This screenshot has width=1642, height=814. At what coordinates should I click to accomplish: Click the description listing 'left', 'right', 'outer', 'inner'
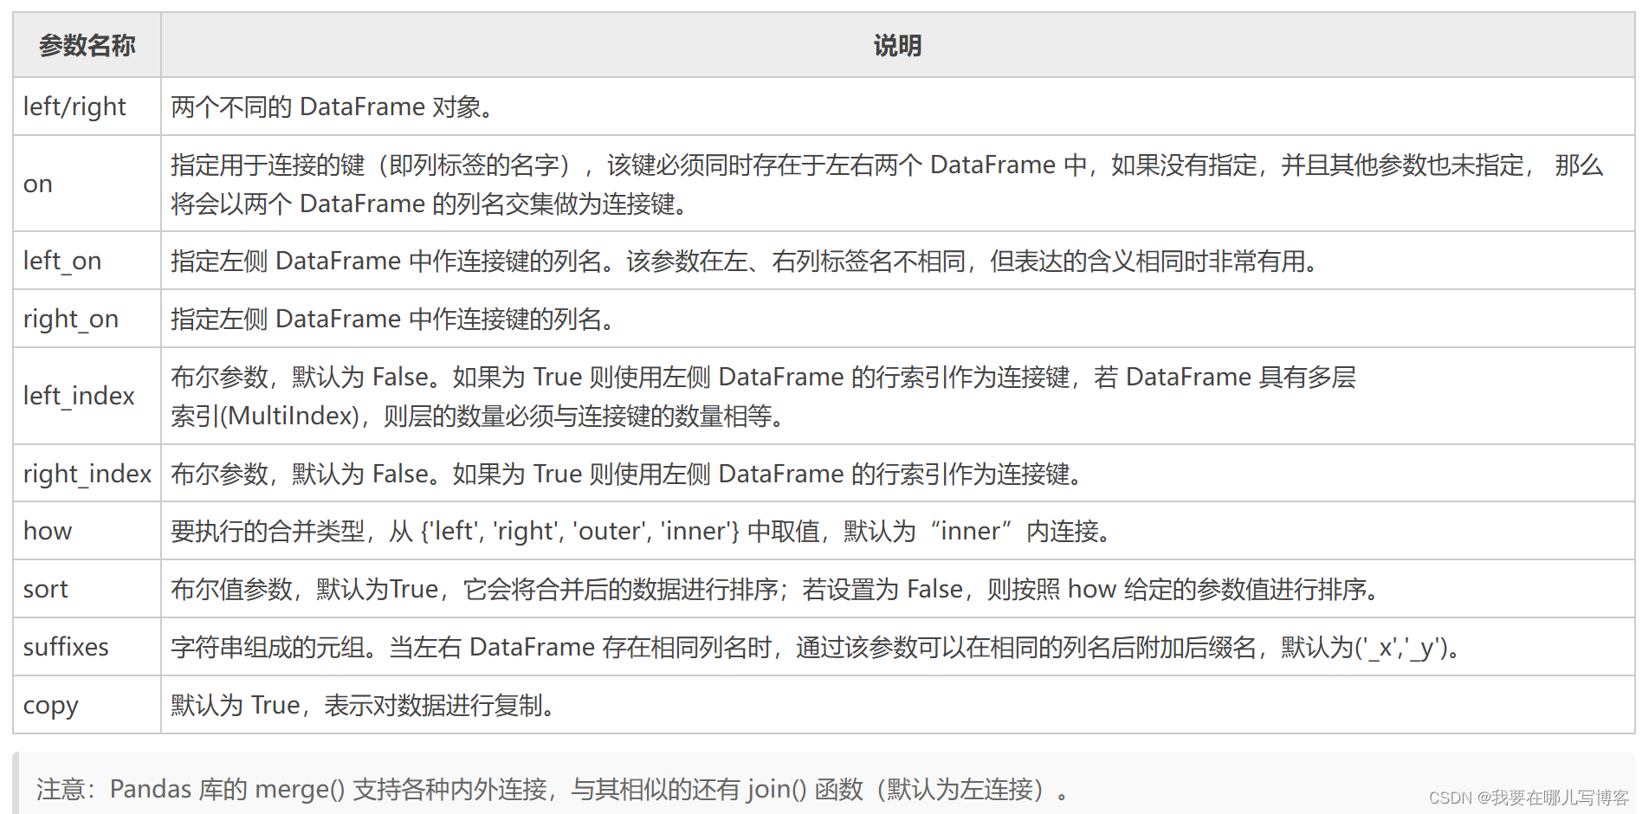click(x=642, y=531)
